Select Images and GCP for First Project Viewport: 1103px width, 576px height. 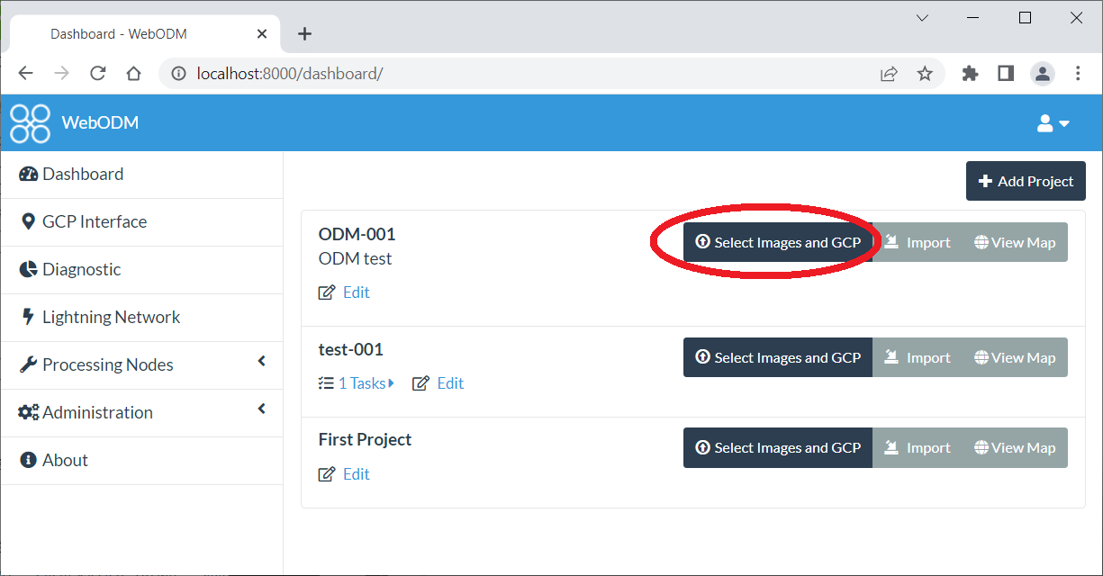click(778, 447)
